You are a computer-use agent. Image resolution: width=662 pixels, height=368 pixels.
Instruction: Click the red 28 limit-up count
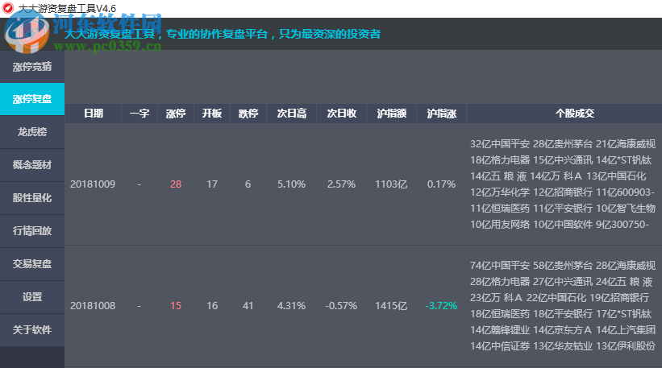[176, 184]
